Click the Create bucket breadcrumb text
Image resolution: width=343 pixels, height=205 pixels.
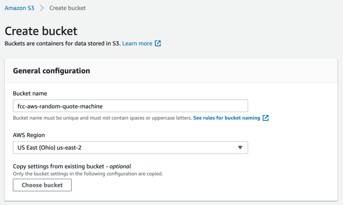coord(67,8)
